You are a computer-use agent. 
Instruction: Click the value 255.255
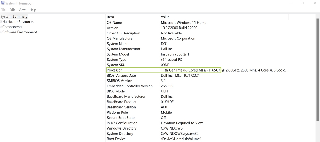(167, 86)
